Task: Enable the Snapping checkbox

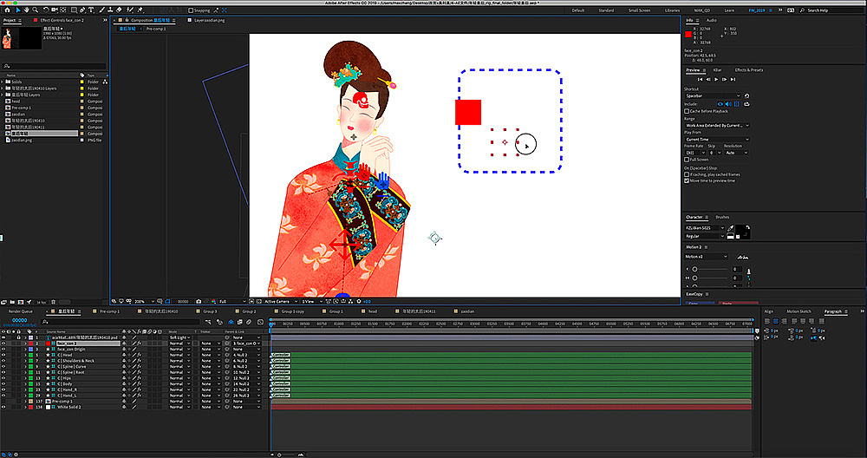Action: click(191, 10)
